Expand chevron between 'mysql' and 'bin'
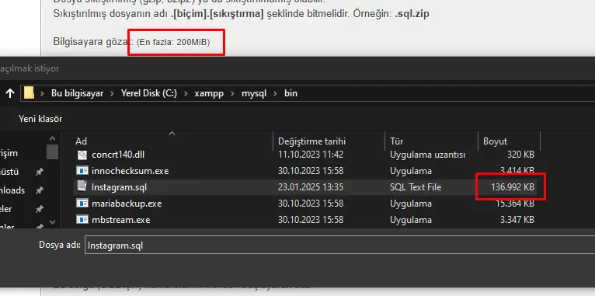The height and width of the screenshot is (296, 595). (276, 93)
